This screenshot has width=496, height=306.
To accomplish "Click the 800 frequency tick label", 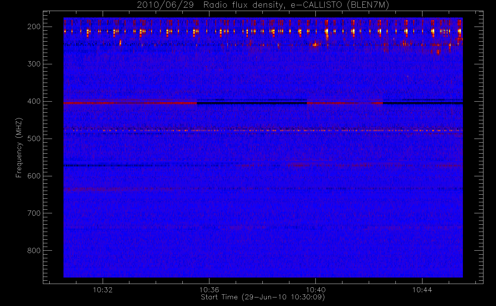I will (34, 251).
